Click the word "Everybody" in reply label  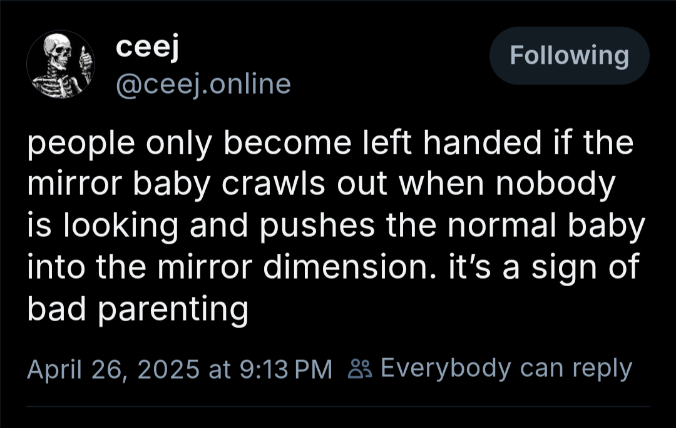[445, 368]
